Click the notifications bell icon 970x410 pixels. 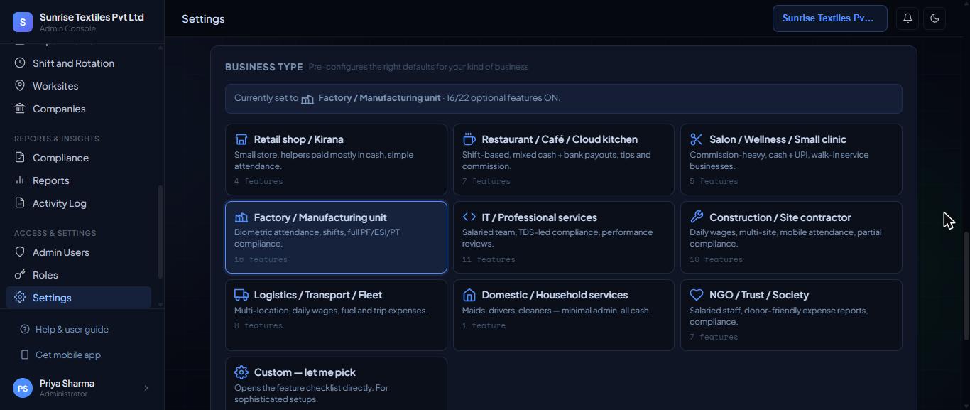coord(908,18)
